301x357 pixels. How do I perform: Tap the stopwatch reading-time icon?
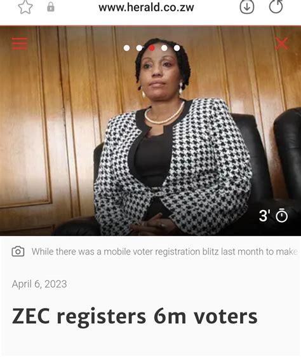(x=282, y=215)
